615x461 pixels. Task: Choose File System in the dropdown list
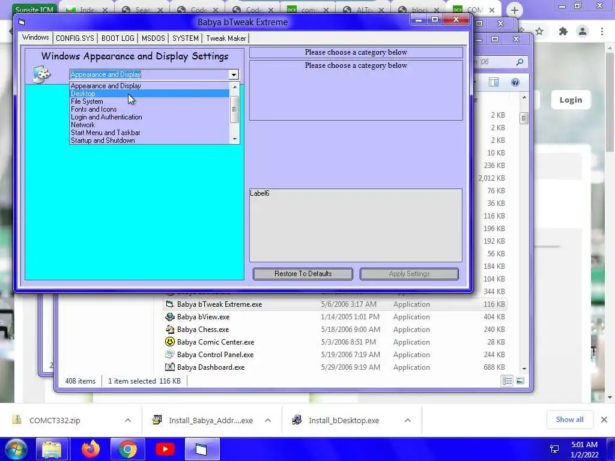click(150, 101)
